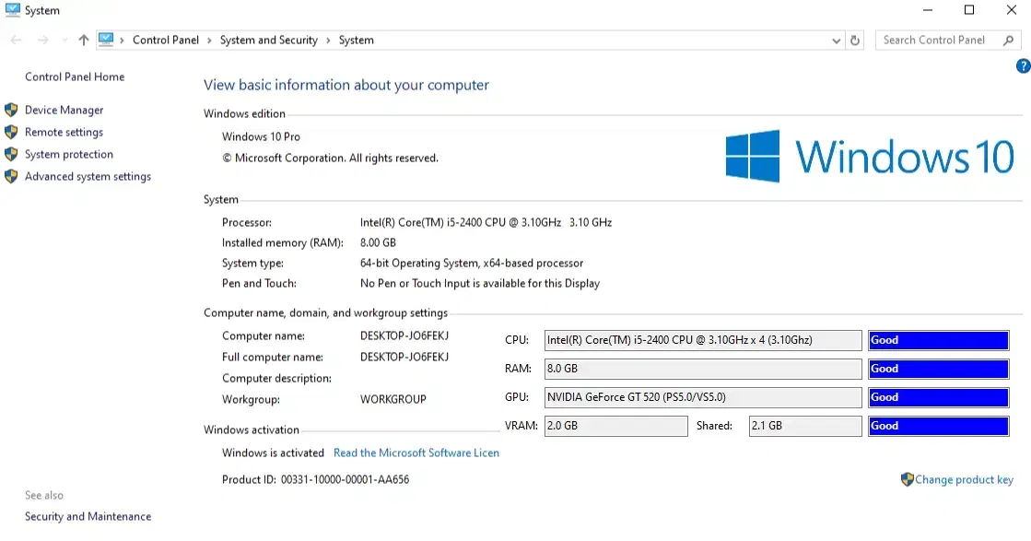1031x541 pixels.
Task: Click the shield icon beside Advanced system settings
Action: [x=11, y=176]
